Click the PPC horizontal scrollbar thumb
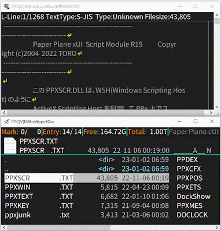This screenshot has height=231, width=221. pos(58,228)
